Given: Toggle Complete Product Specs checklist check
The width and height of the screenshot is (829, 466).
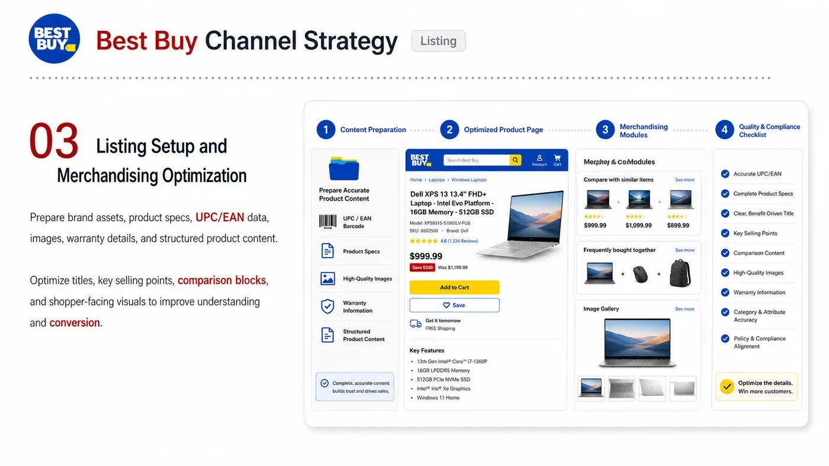Looking at the screenshot, I should (x=725, y=193).
